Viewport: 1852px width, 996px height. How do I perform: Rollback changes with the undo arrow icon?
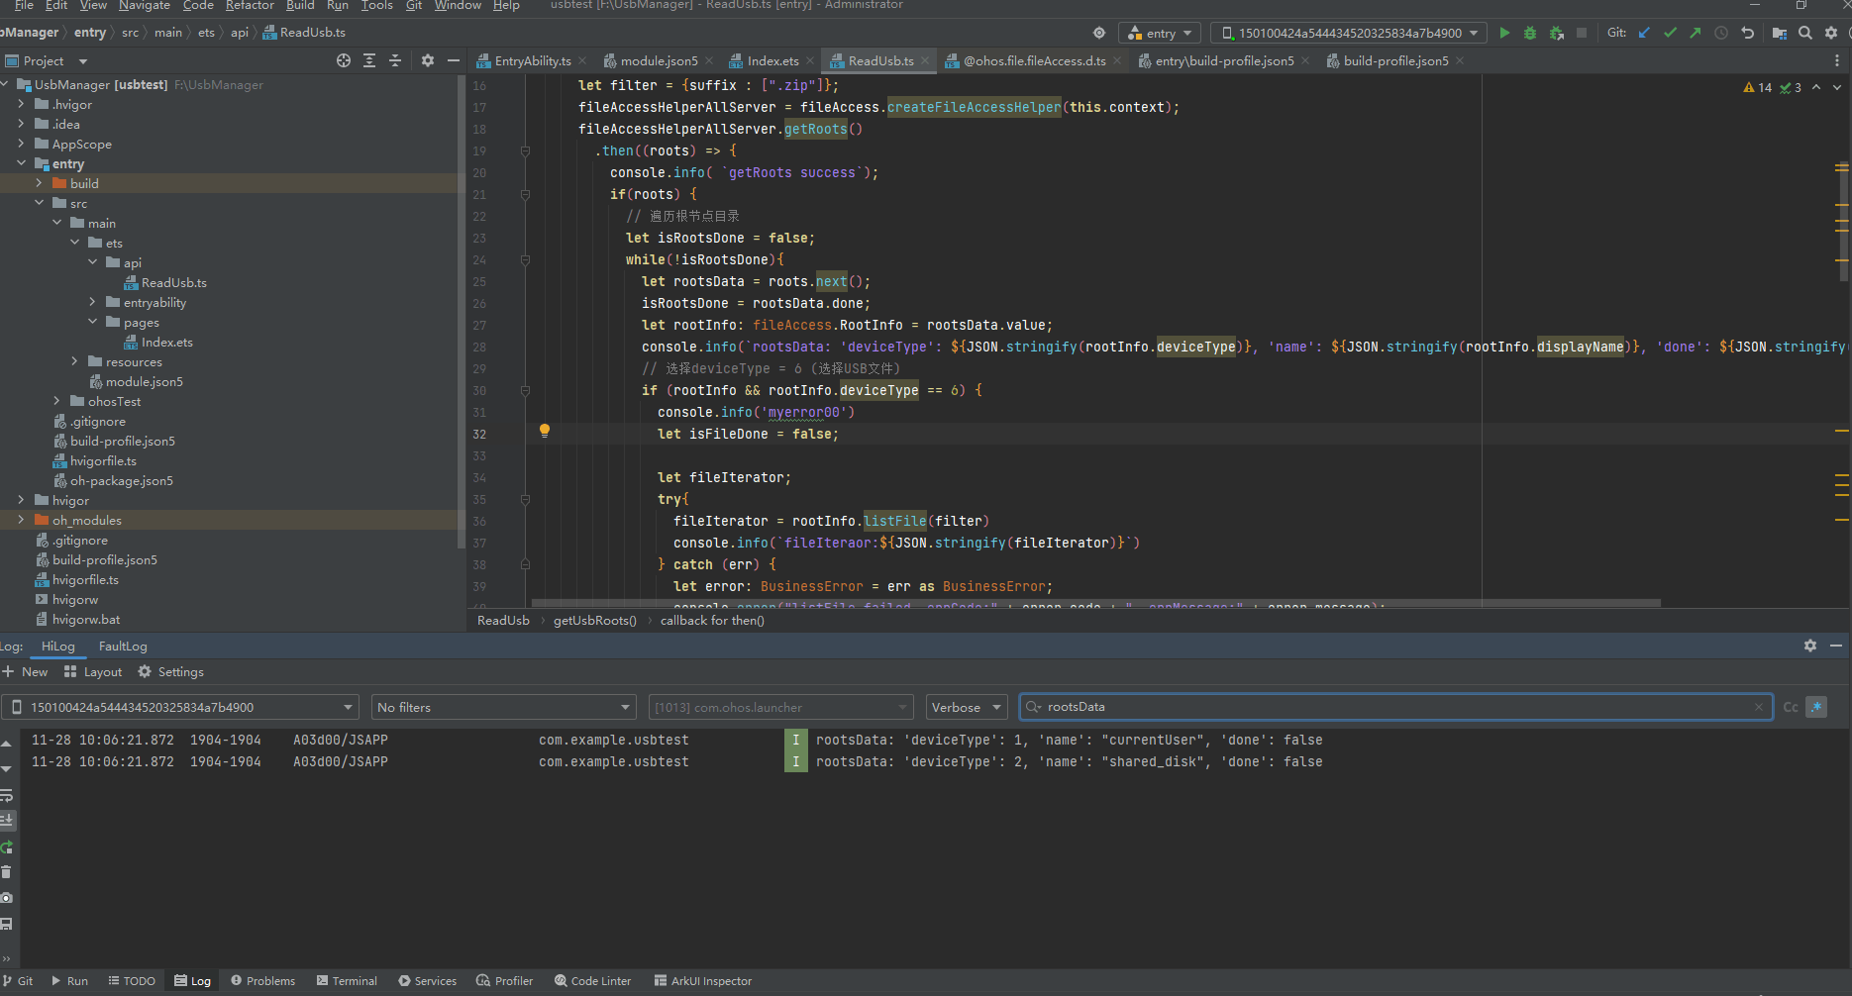tap(1748, 33)
